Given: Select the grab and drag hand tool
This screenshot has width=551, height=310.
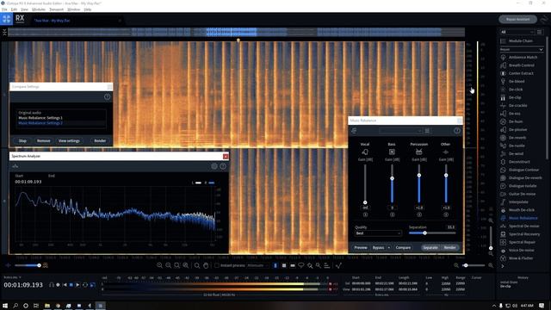Looking at the screenshot, I should (206, 266).
